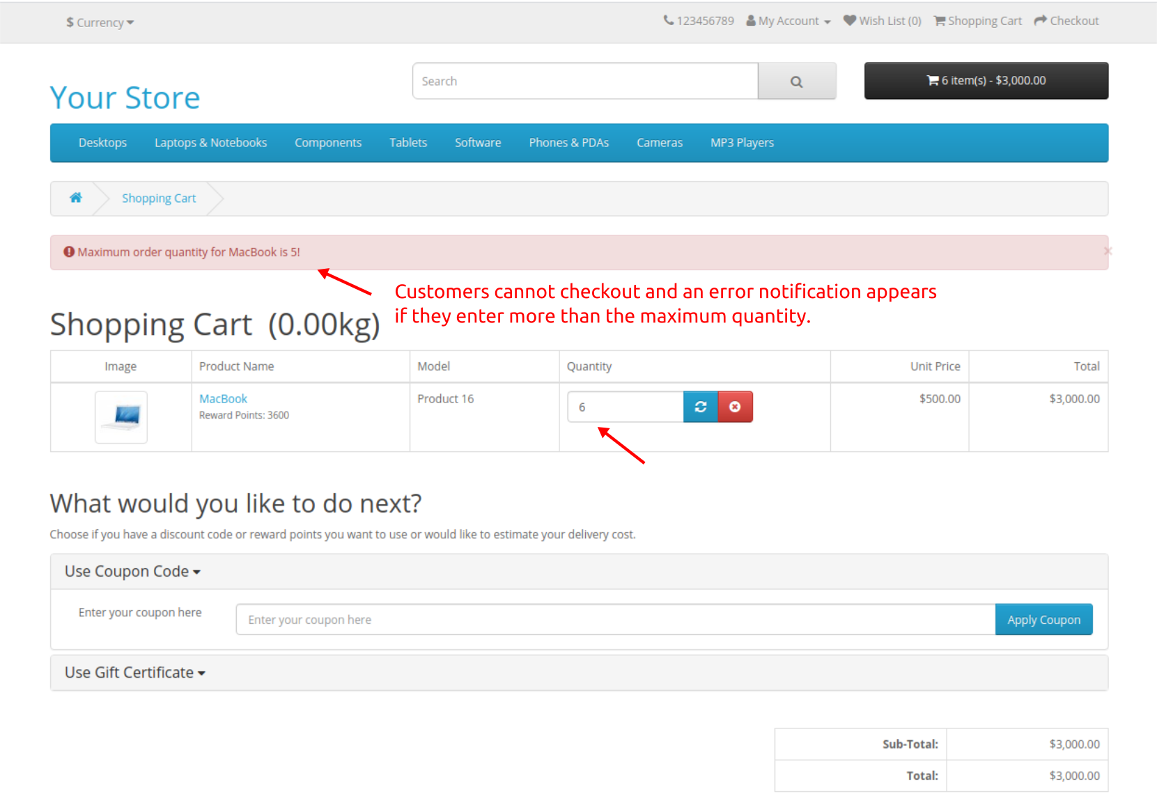1157x805 pixels.
Task: Open the MacBook product link
Action: 223,398
